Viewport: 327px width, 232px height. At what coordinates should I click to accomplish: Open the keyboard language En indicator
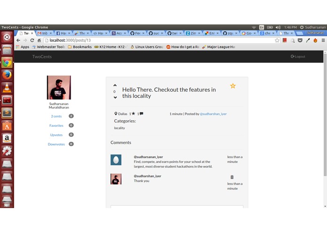[x=262, y=27]
